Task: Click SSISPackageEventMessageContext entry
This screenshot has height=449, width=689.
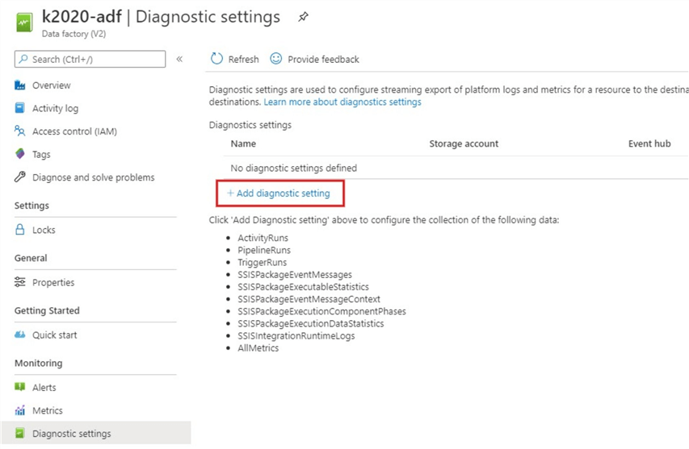Action: point(309,299)
